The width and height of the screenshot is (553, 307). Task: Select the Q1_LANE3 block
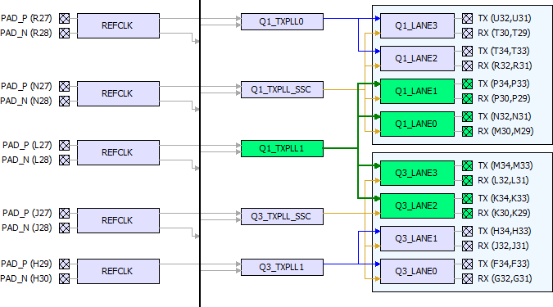[x=417, y=25]
